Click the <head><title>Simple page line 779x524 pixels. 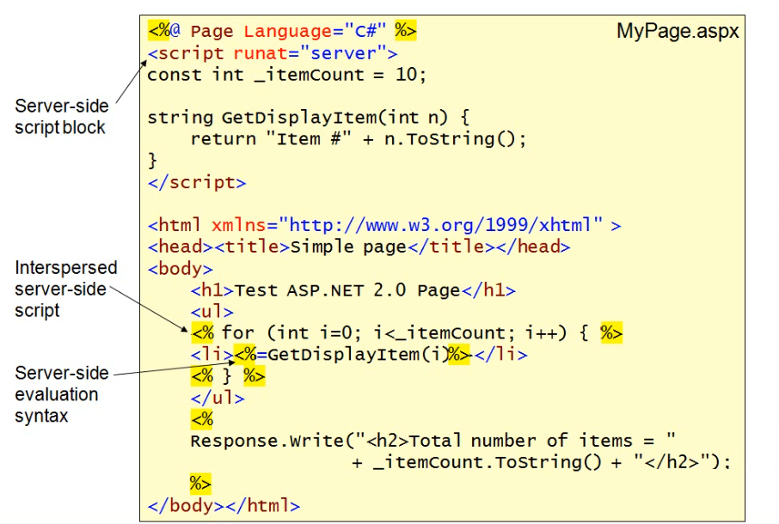tap(359, 247)
